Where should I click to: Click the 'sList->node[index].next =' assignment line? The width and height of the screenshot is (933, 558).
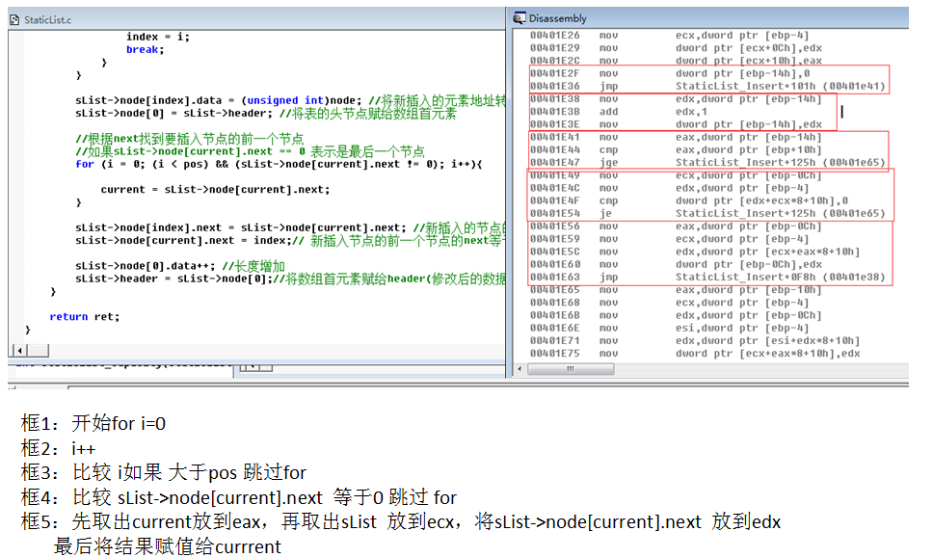click(x=290, y=227)
